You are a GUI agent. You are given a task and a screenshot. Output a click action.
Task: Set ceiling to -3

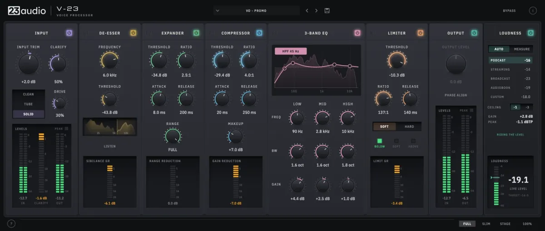[526, 107]
